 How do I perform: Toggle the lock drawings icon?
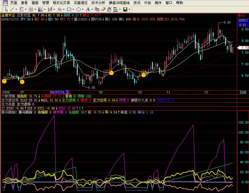[109, 9]
